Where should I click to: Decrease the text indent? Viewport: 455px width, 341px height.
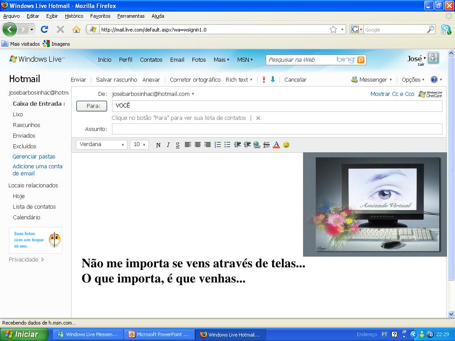click(237, 144)
